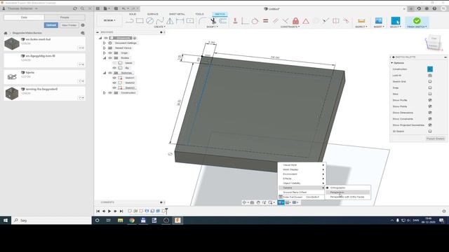Click timeline play button
The height and width of the screenshot is (252, 449).
coord(109,211)
